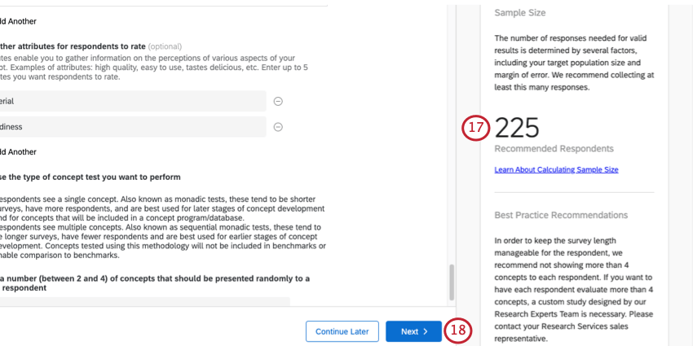
Task: Click the attribute field ending in 'diness'
Action: click(x=130, y=127)
